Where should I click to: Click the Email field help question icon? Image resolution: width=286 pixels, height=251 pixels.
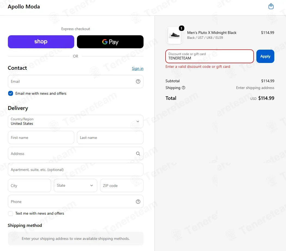(138, 81)
